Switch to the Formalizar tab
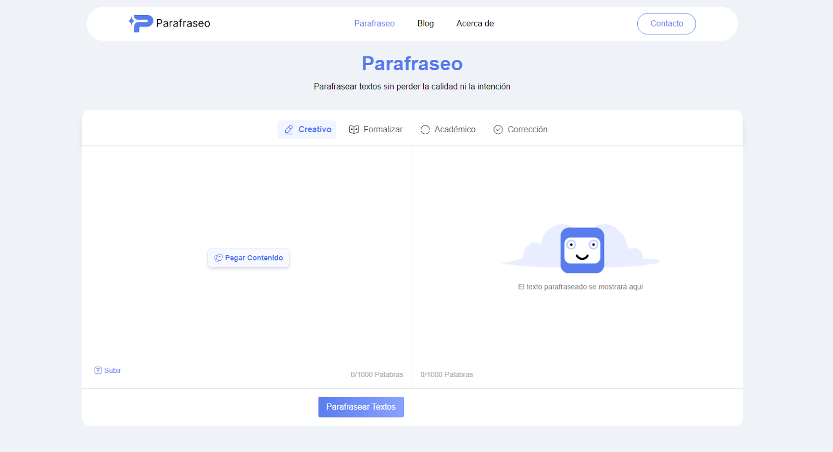833x452 pixels. tap(376, 130)
